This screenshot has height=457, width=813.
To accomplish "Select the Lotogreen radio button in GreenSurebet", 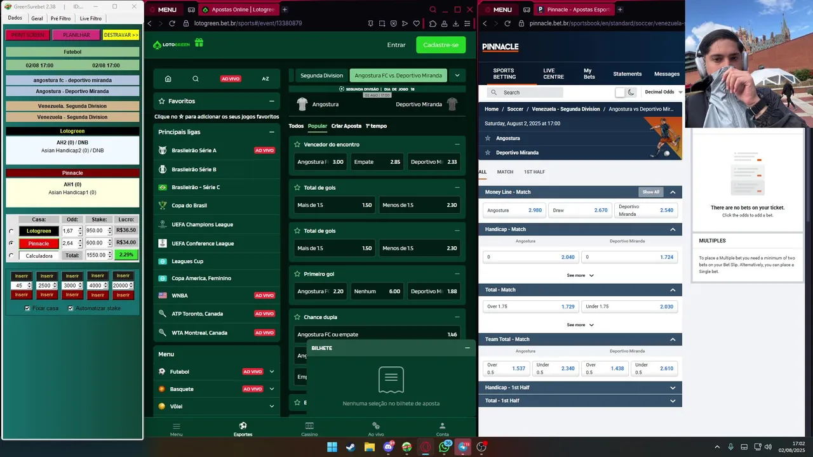I will tap(11, 231).
